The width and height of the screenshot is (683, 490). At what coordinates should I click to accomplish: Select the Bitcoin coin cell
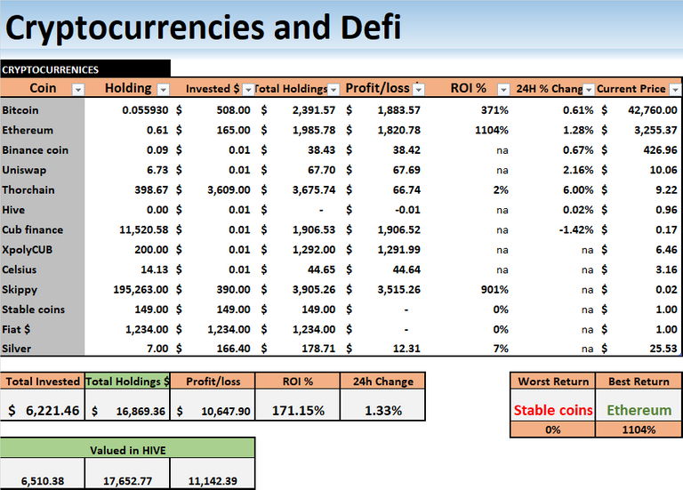[43, 110]
